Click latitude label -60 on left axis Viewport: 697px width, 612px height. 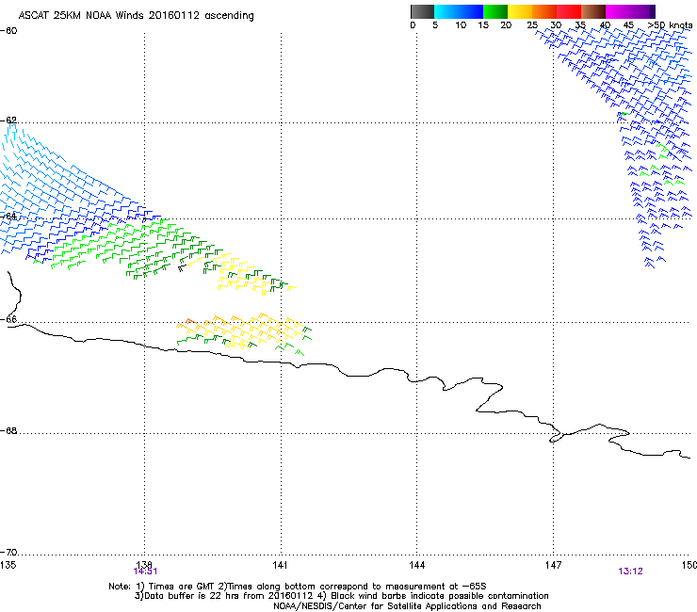[x=8, y=31]
